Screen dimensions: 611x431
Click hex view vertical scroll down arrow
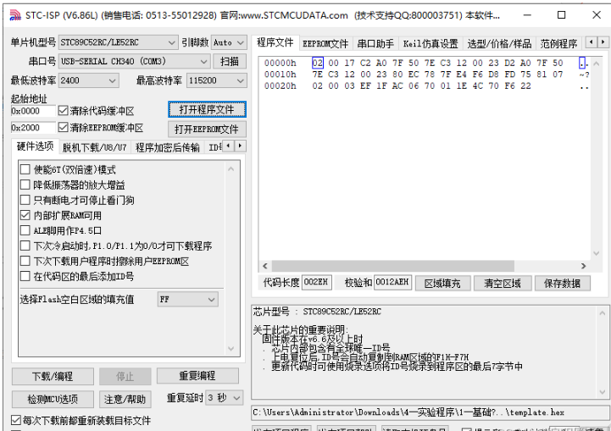[x=597, y=253]
